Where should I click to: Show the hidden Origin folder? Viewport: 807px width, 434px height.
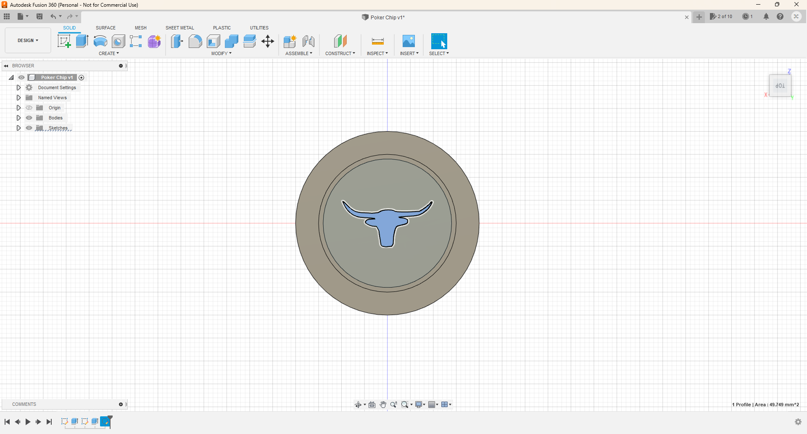click(29, 108)
